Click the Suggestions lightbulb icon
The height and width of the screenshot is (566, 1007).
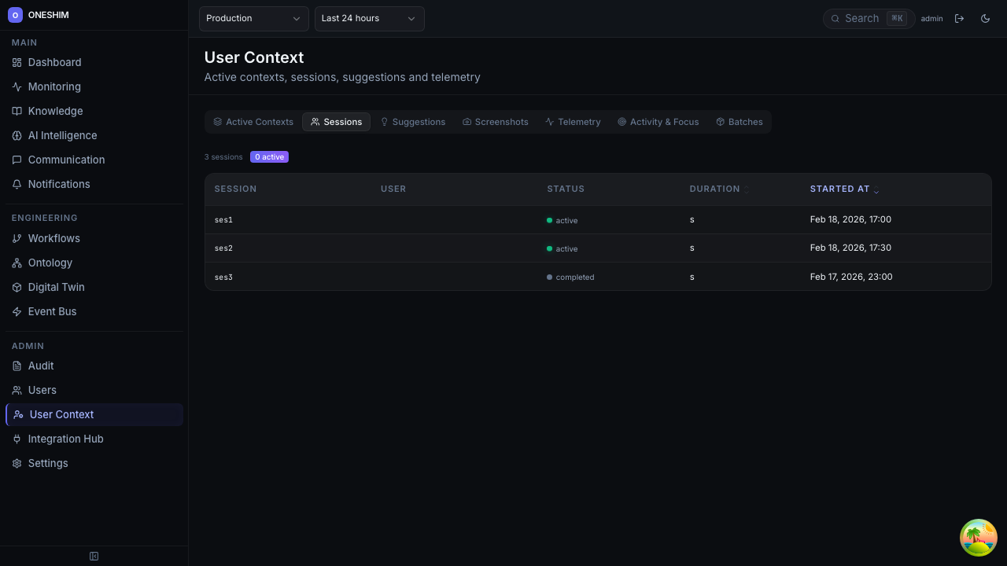click(x=384, y=122)
